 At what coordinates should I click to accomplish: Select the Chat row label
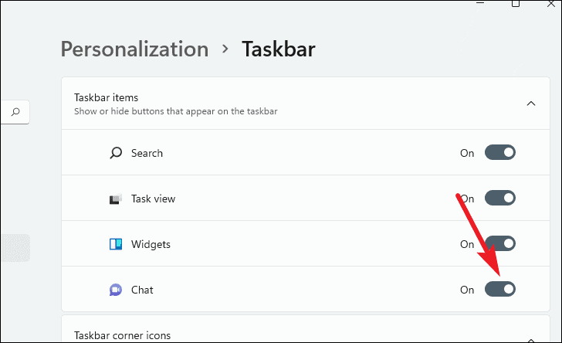coord(142,290)
